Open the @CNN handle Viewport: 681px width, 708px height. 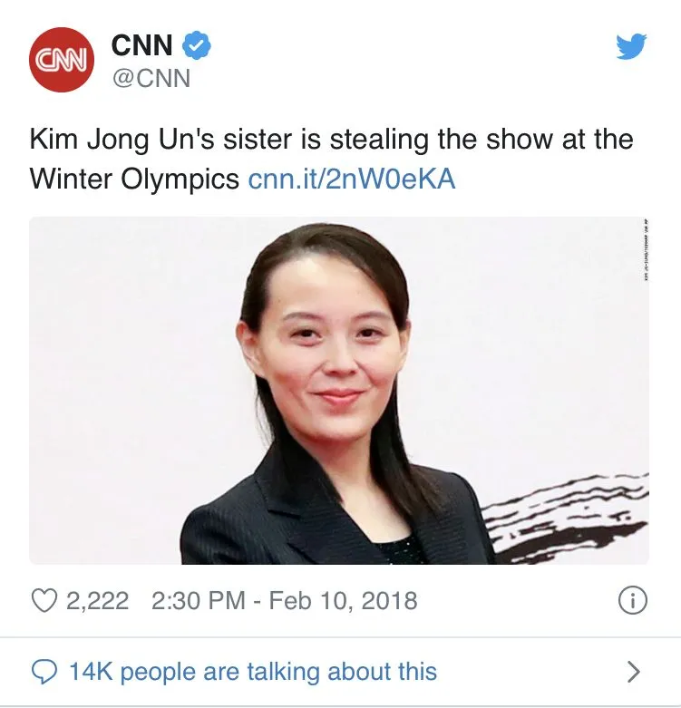[x=151, y=79]
